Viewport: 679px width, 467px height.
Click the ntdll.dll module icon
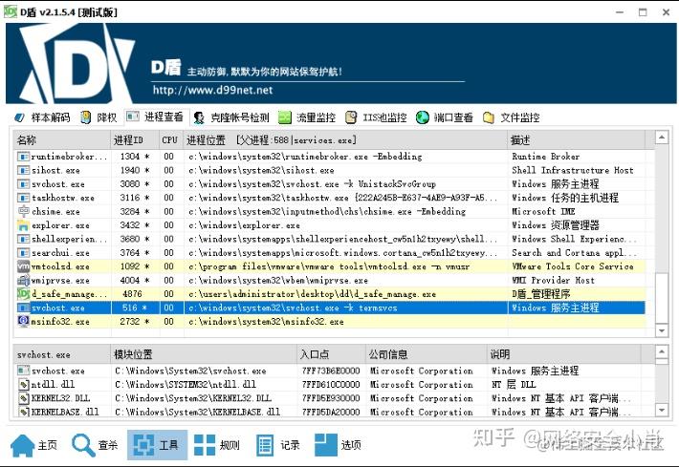(x=23, y=385)
